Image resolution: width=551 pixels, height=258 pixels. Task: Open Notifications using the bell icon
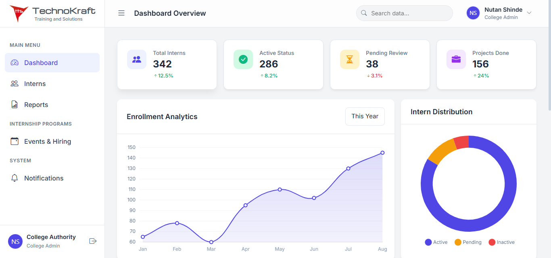coord(15,178)
